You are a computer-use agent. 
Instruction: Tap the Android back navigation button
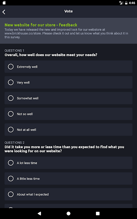coord(39,213)
